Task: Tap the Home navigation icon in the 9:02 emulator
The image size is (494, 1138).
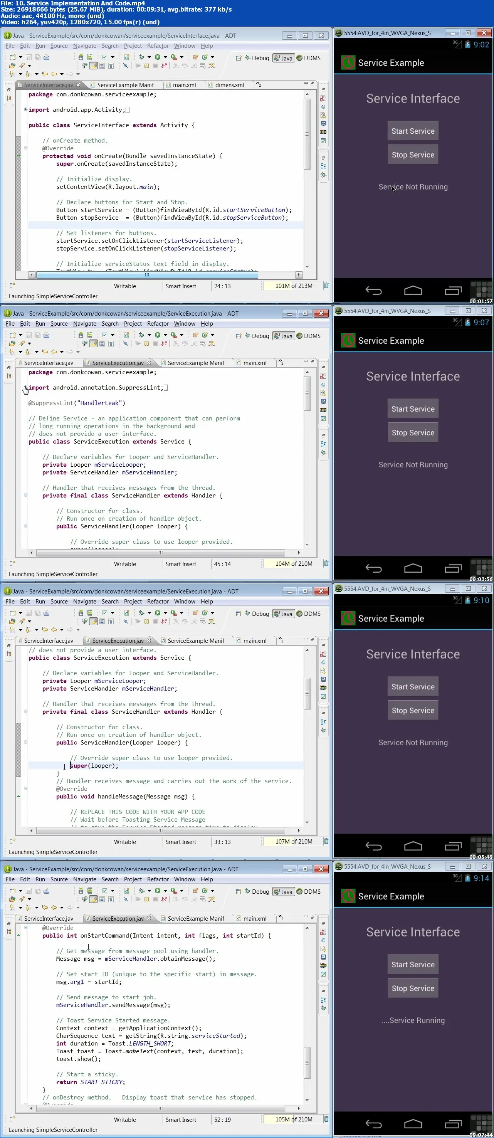Action: point(413,290)
